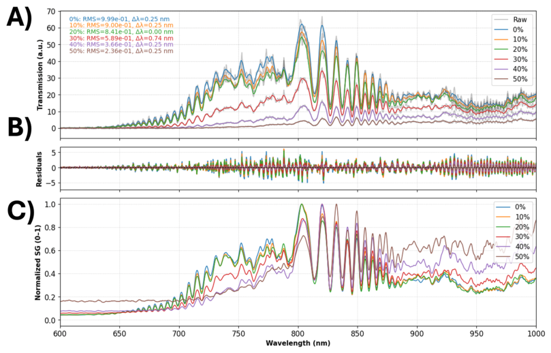551x353 pixels.
Task: Click the '0.0' tick on Normalized SG axis
Action: tap(51, 320)
